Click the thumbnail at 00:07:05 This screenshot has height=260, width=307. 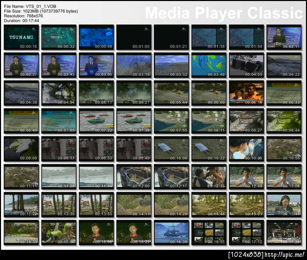tap(59, 121)
